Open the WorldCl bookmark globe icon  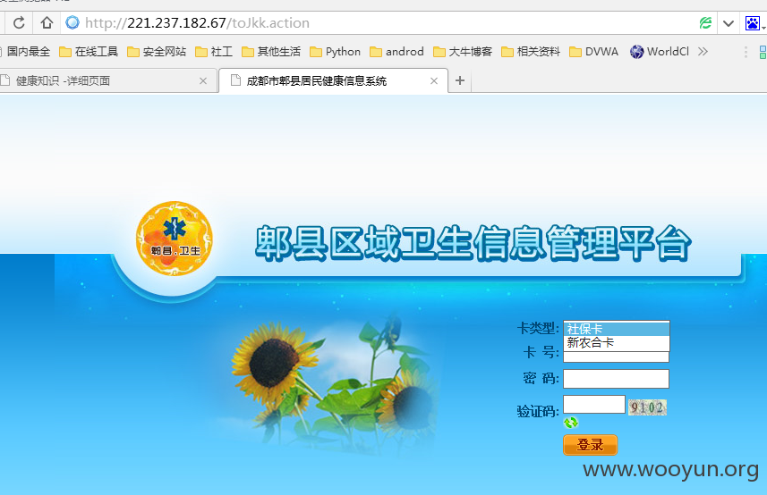click(x=636, y=52)
